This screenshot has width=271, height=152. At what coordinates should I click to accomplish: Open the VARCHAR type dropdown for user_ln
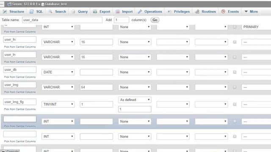click(x=58, y=57)
